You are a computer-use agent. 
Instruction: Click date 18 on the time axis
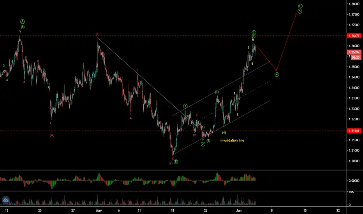173,210
